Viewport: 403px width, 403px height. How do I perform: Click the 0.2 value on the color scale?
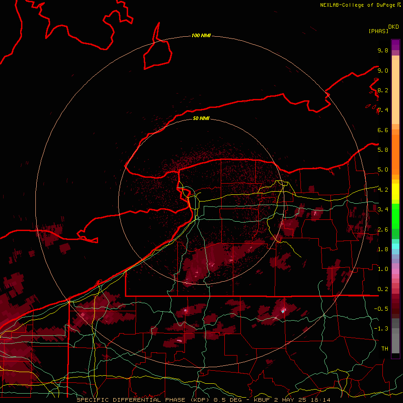(x=383, y=289)
